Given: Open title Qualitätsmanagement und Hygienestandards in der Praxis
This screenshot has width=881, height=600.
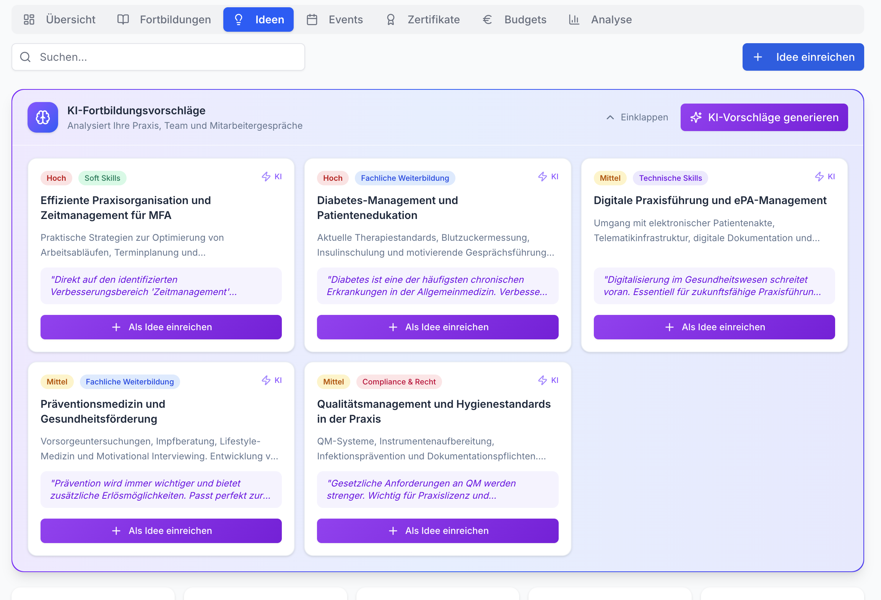Looking at the screenshot, I should coord(434,412).
